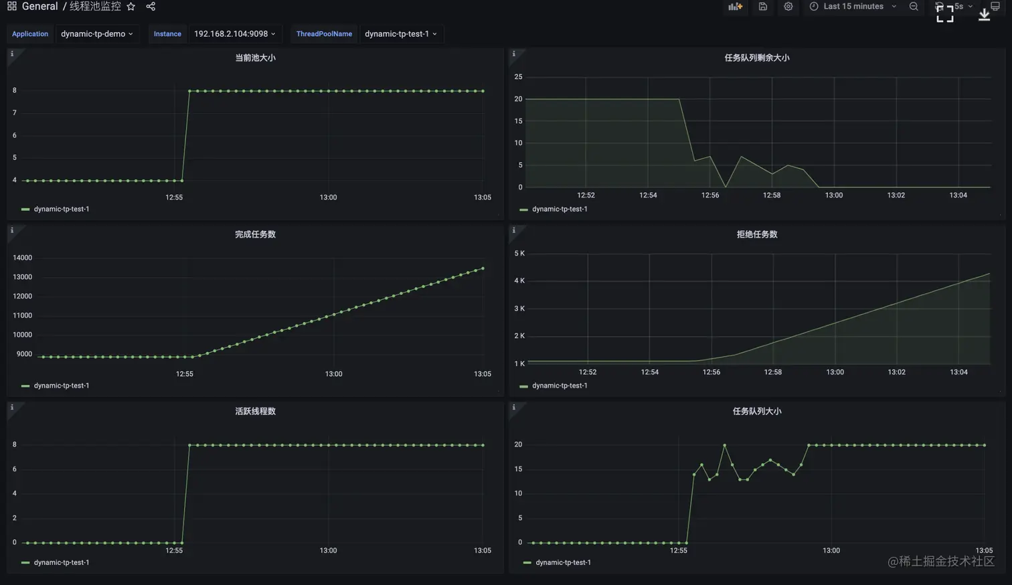Screen dimensions: 1012x585
Task: Toggle dynamic-tp-test-1 series in 任务队列剩余大小 legend
Action: point(560,209)
